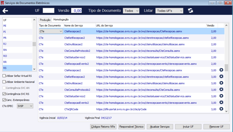
Task: Select RJ in the UF list
Action: click(x=17, y=44)
